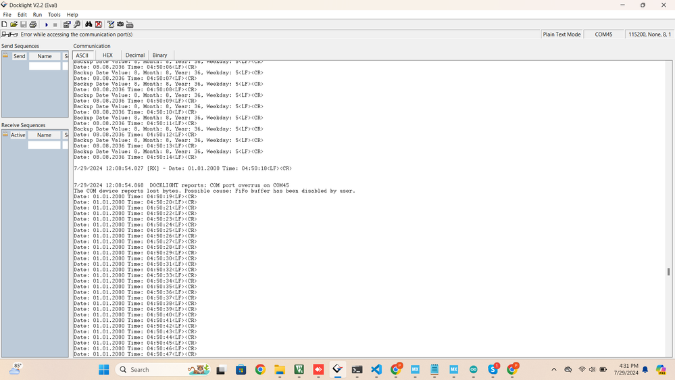The width and height of the screenshot is (675, 380).
Task: Click the Docklight icon in the taskbar
Action: (x=338, y=370)
